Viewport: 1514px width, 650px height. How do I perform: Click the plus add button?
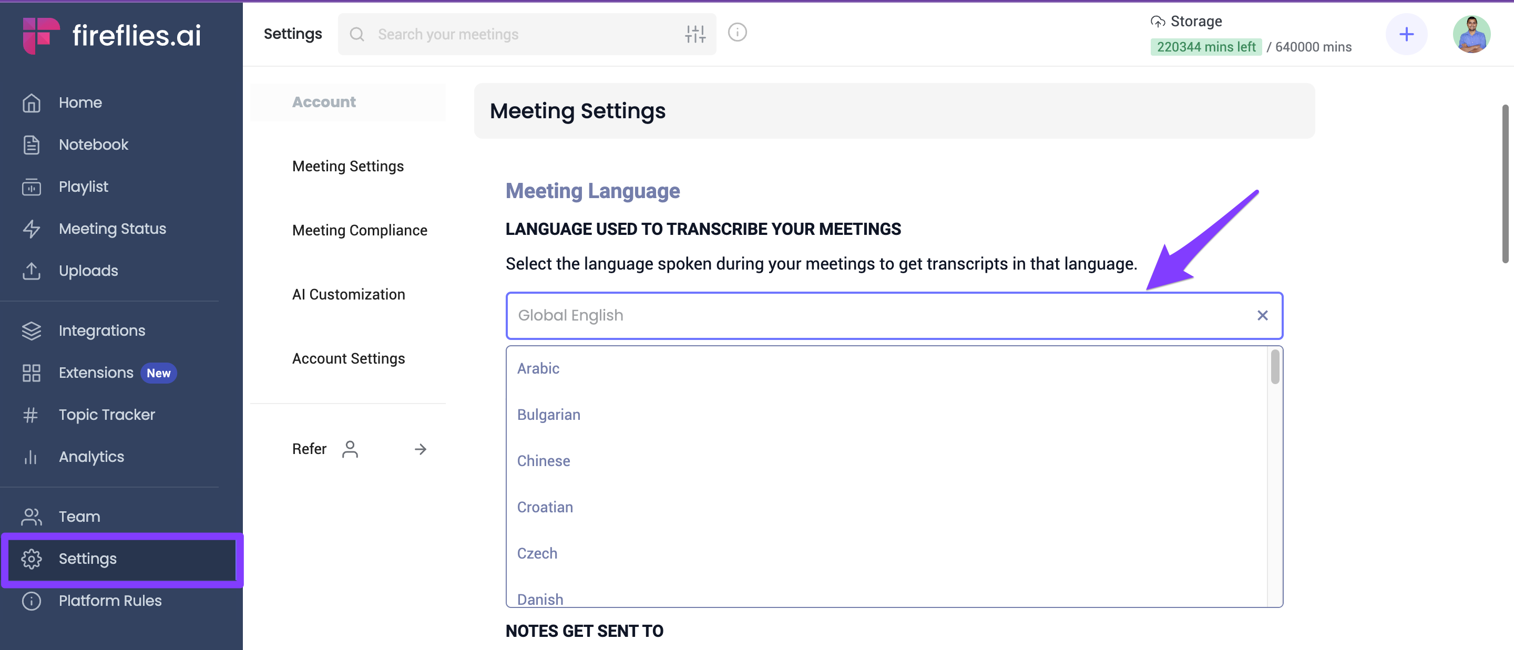coord(1406,34)
